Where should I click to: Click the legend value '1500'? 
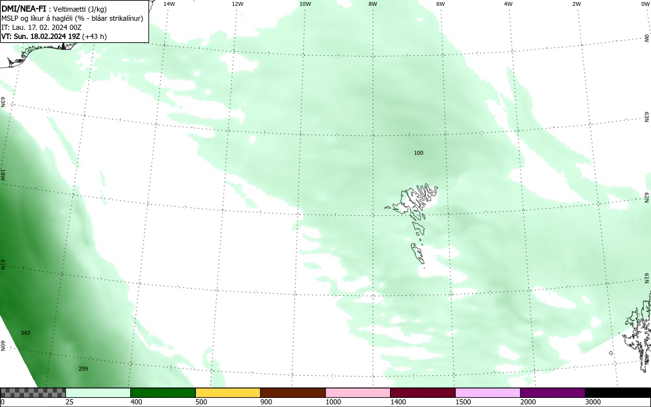[463, 402]
